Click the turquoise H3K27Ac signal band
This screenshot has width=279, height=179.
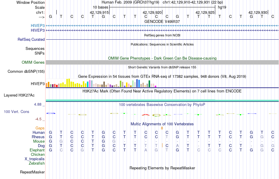coord(162,100)
